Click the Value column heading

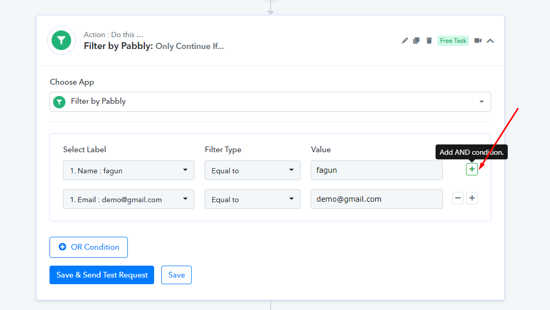(x=321, y=150)
